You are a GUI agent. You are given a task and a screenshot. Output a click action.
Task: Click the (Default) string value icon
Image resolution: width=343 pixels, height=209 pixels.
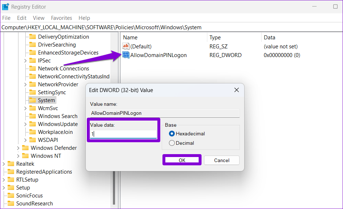pos(126,47)
